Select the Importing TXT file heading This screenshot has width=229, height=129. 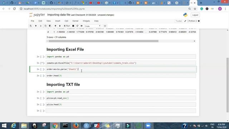(63, 85)
